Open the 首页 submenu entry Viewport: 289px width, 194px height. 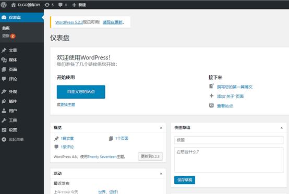point(6,28)
